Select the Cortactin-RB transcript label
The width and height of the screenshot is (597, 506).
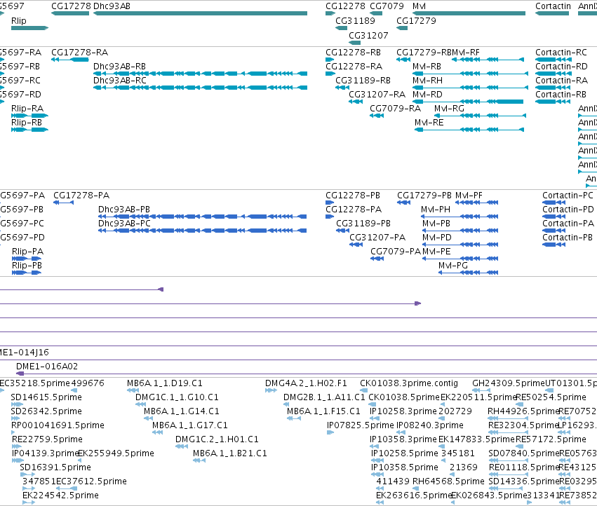tap(561, 95)
